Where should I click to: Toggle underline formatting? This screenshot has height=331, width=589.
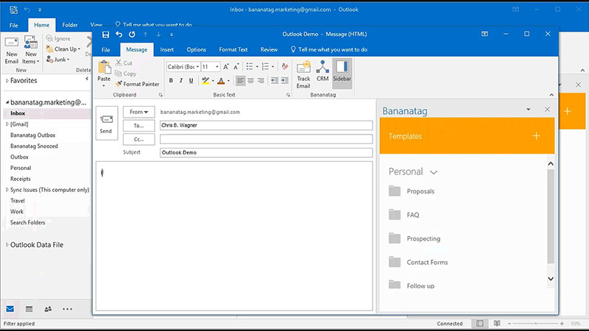coord(191,80)
